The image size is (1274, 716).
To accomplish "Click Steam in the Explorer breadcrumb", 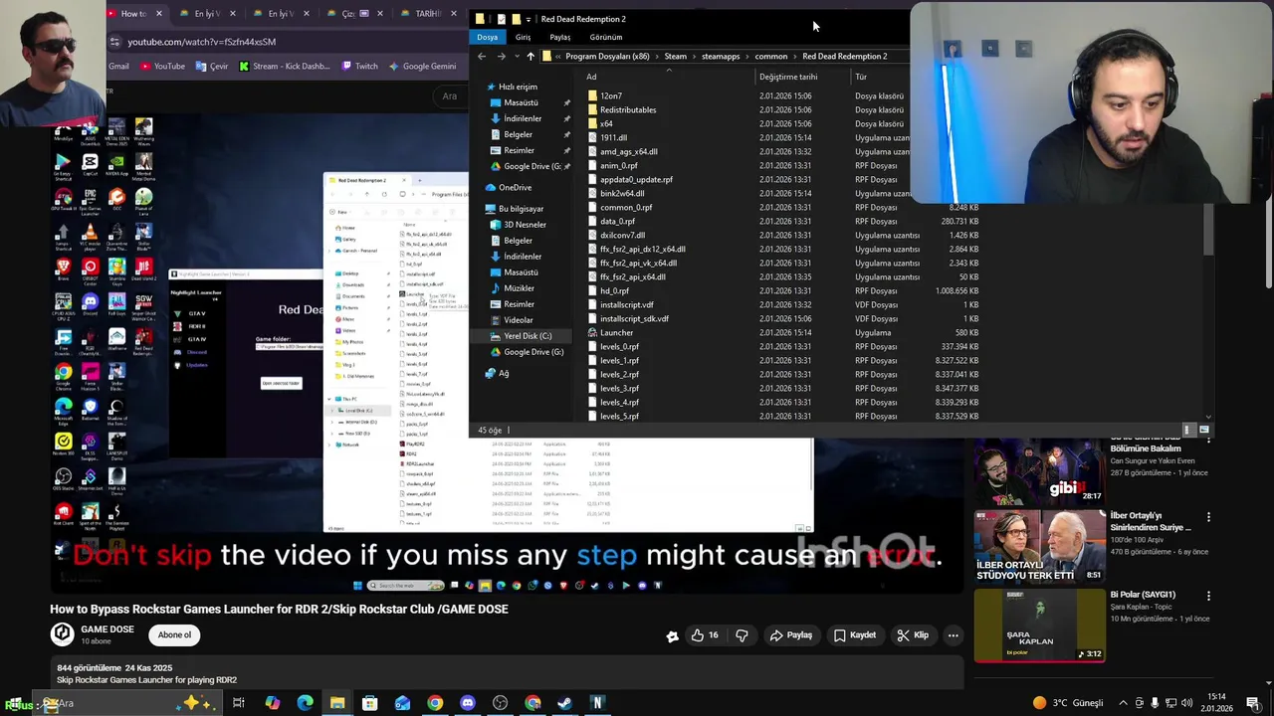I will tap(676, 57).
